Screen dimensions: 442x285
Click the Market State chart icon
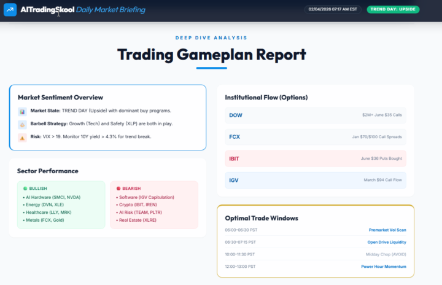click(22, 112)
